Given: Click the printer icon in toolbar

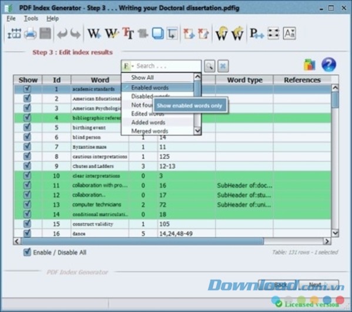Looking at the screenshot, I should pyautogui.click(x=31, y=33).
